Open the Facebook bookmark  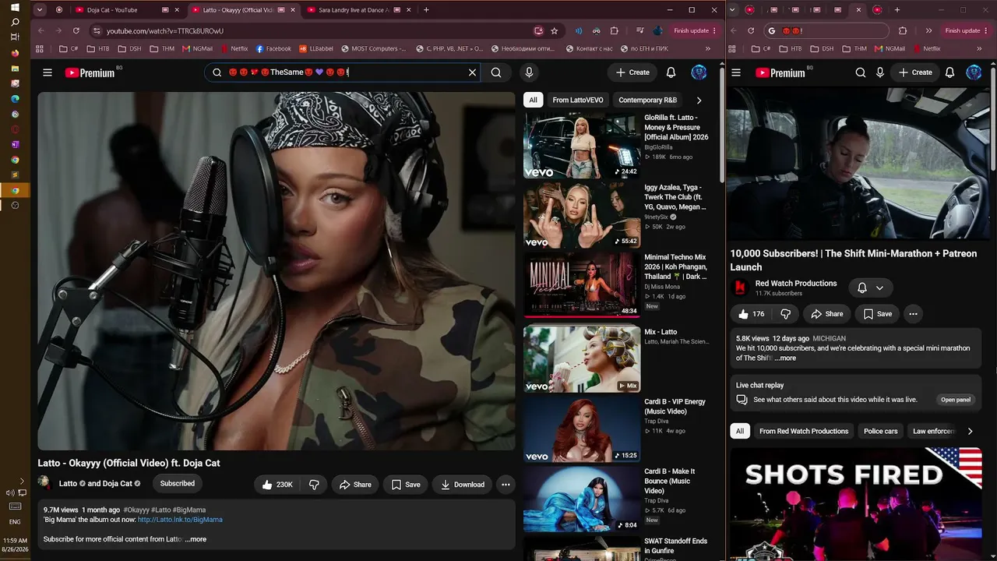coord(273,48)
